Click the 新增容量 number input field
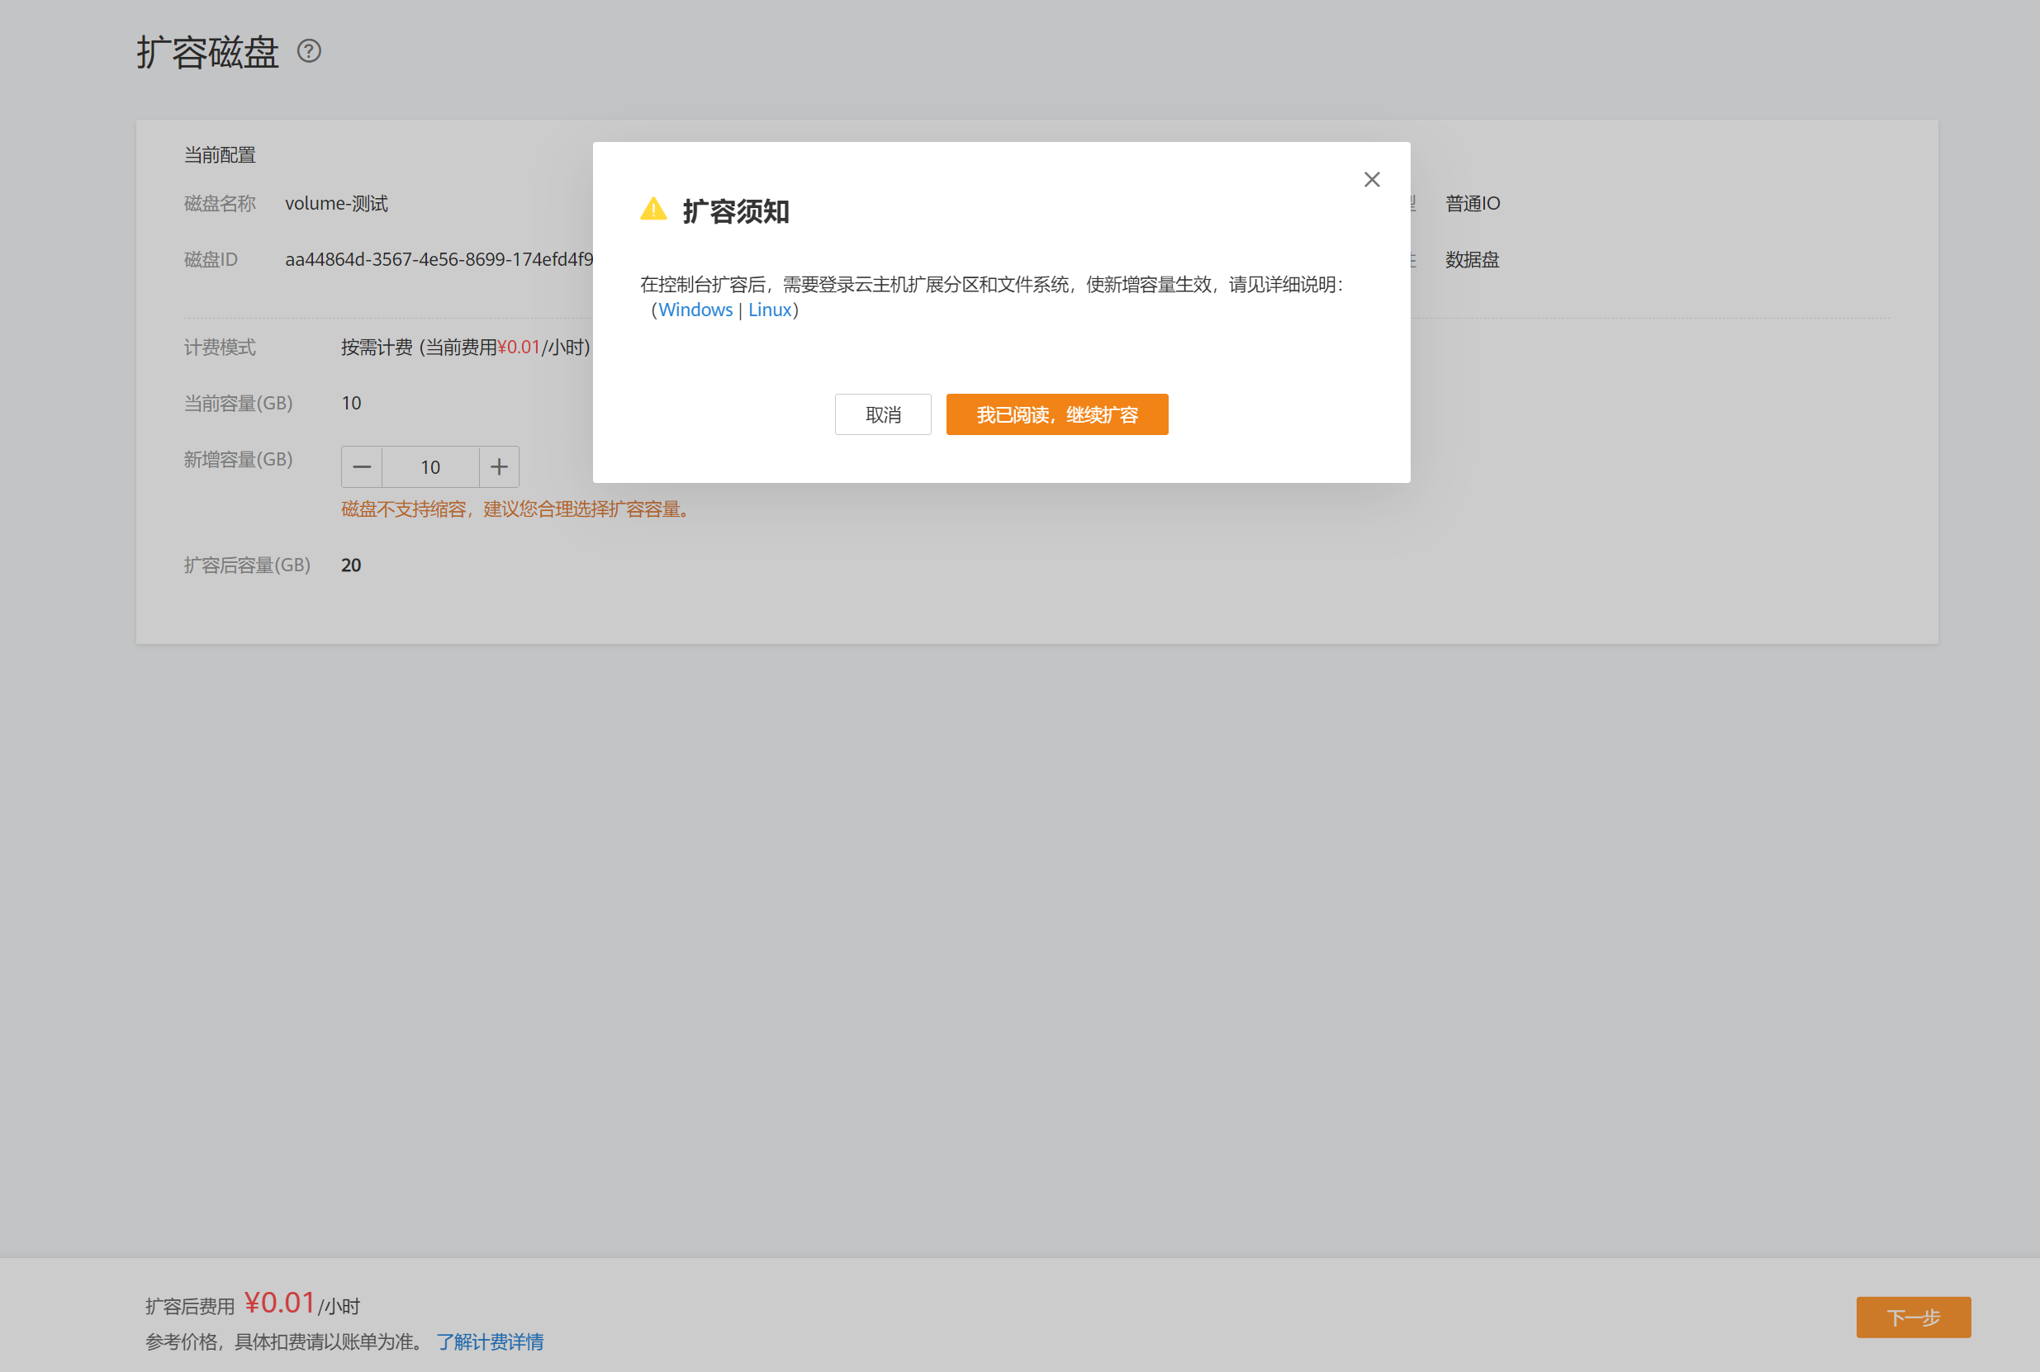Viewport: 2040px width, 1372px height. pos(429,467)
